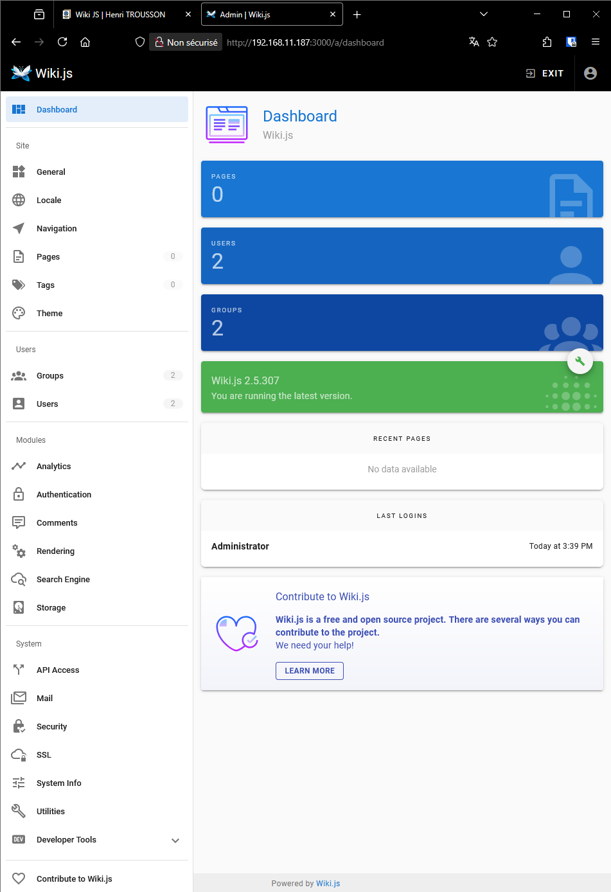Click the Utilities wrench icon
The width and height of the screenshot is (611, 892).
19,811
